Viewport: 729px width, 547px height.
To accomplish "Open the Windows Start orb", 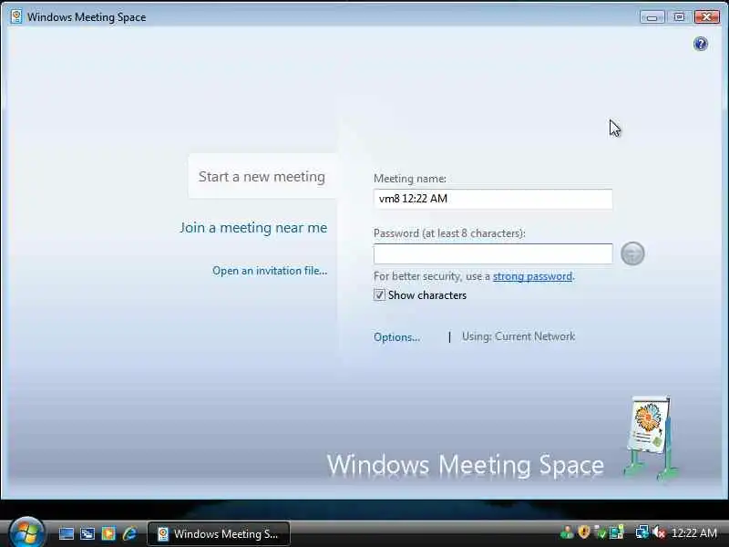I will tap(26, 533).
